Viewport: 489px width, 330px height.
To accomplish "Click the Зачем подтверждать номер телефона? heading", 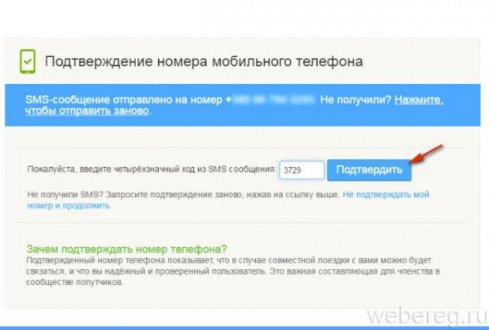I will coord(126,249).
